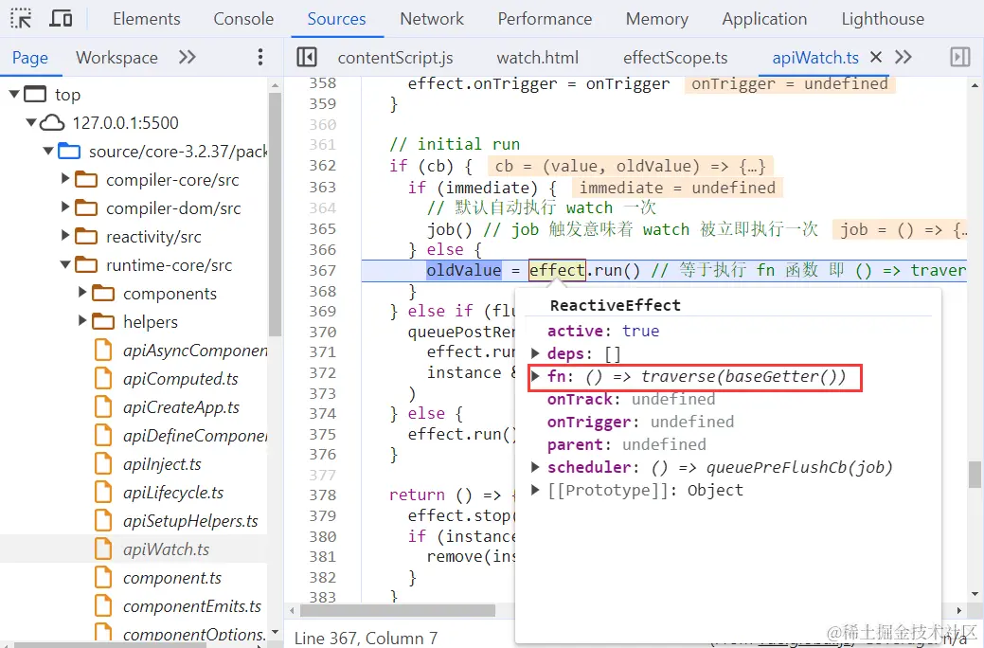The height and width of the screenshot is (648, 984).
Task: Collapse the source/core-3.2.37 folder
Action: (x=48, y=152)
